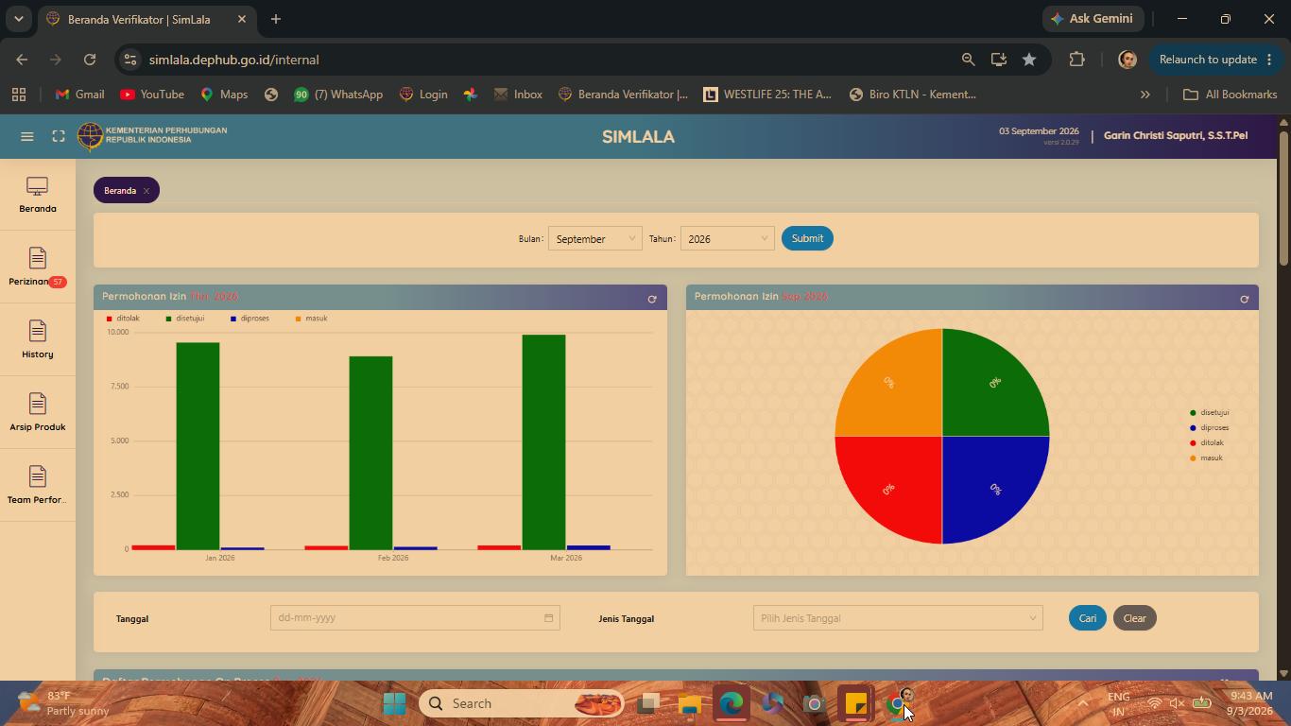Expand the Pilih Jenis Tanggal dropdown
Image resolution: width=1291 pixels, height=726 pixels.
click(x=898, y=618)
